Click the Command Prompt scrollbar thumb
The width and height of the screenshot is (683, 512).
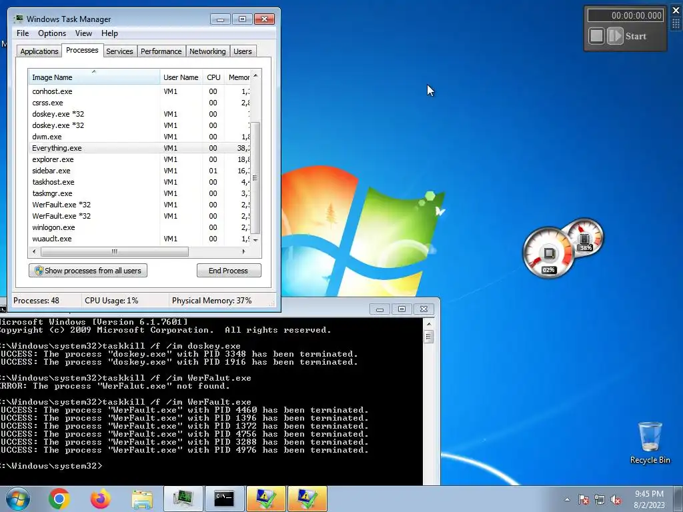pos(429,337)
